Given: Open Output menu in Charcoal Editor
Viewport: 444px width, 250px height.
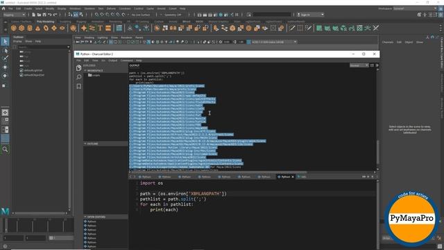Looking at the screenshot, I should (112, 60).
